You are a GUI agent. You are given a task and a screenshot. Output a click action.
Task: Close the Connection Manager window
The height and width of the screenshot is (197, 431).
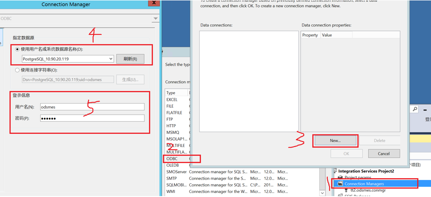pos(153,2)
